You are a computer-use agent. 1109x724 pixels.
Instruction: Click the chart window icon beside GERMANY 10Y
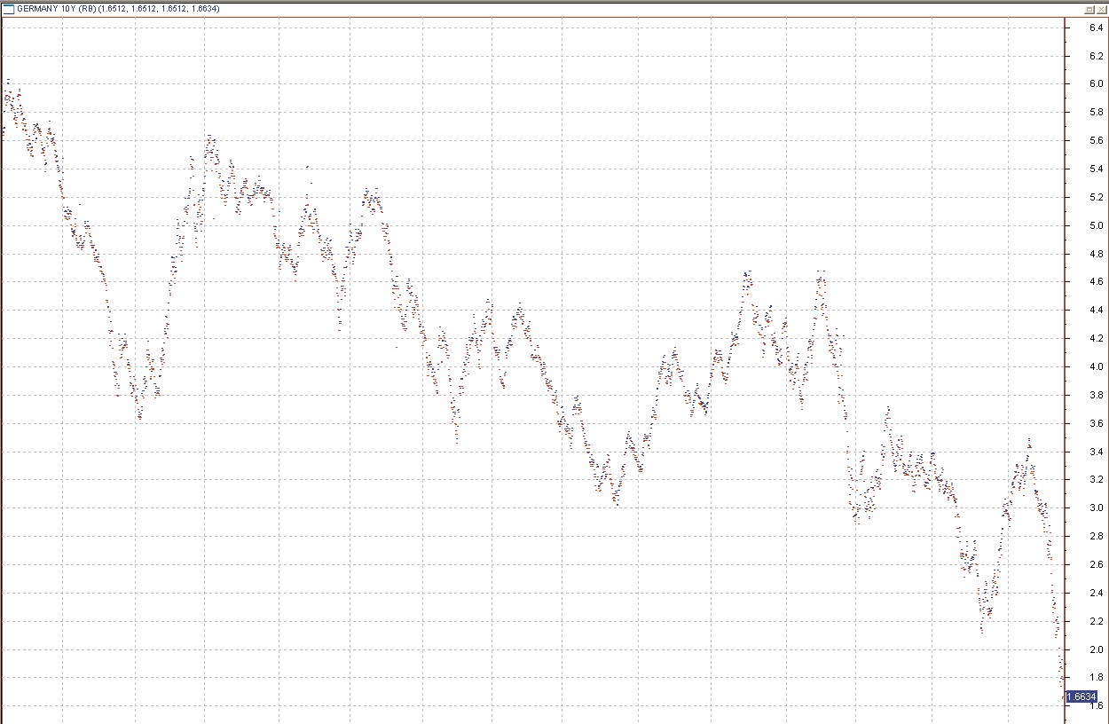8,8
